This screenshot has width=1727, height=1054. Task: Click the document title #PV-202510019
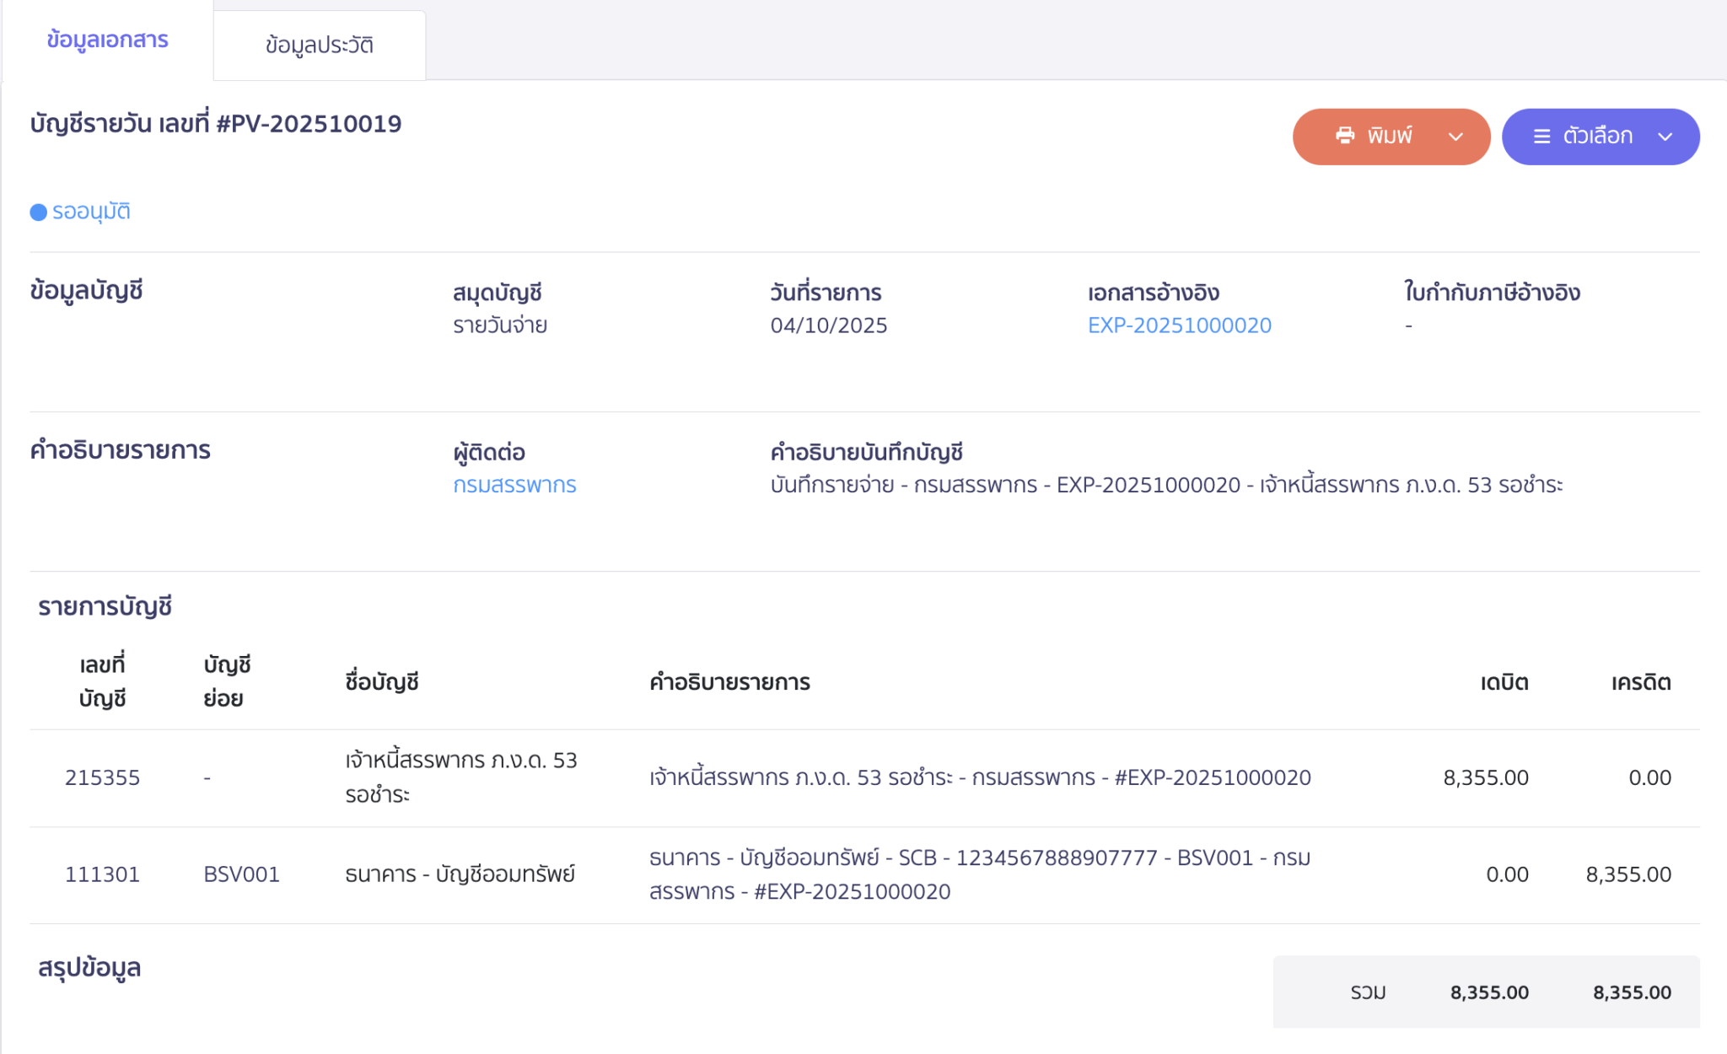213,123
